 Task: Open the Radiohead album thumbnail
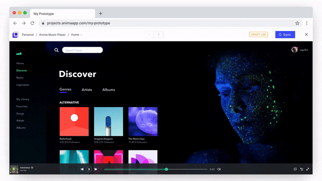coord(74,121)
